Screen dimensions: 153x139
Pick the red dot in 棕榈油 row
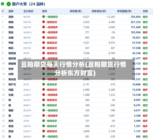(43, 53)
